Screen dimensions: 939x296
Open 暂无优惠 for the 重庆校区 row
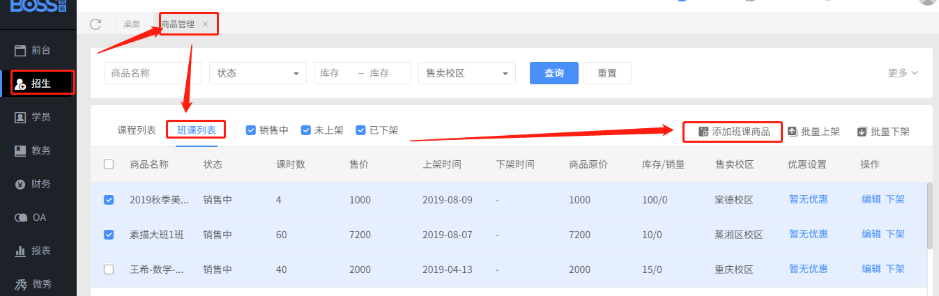pyautogui.click(x=809, y=269)
